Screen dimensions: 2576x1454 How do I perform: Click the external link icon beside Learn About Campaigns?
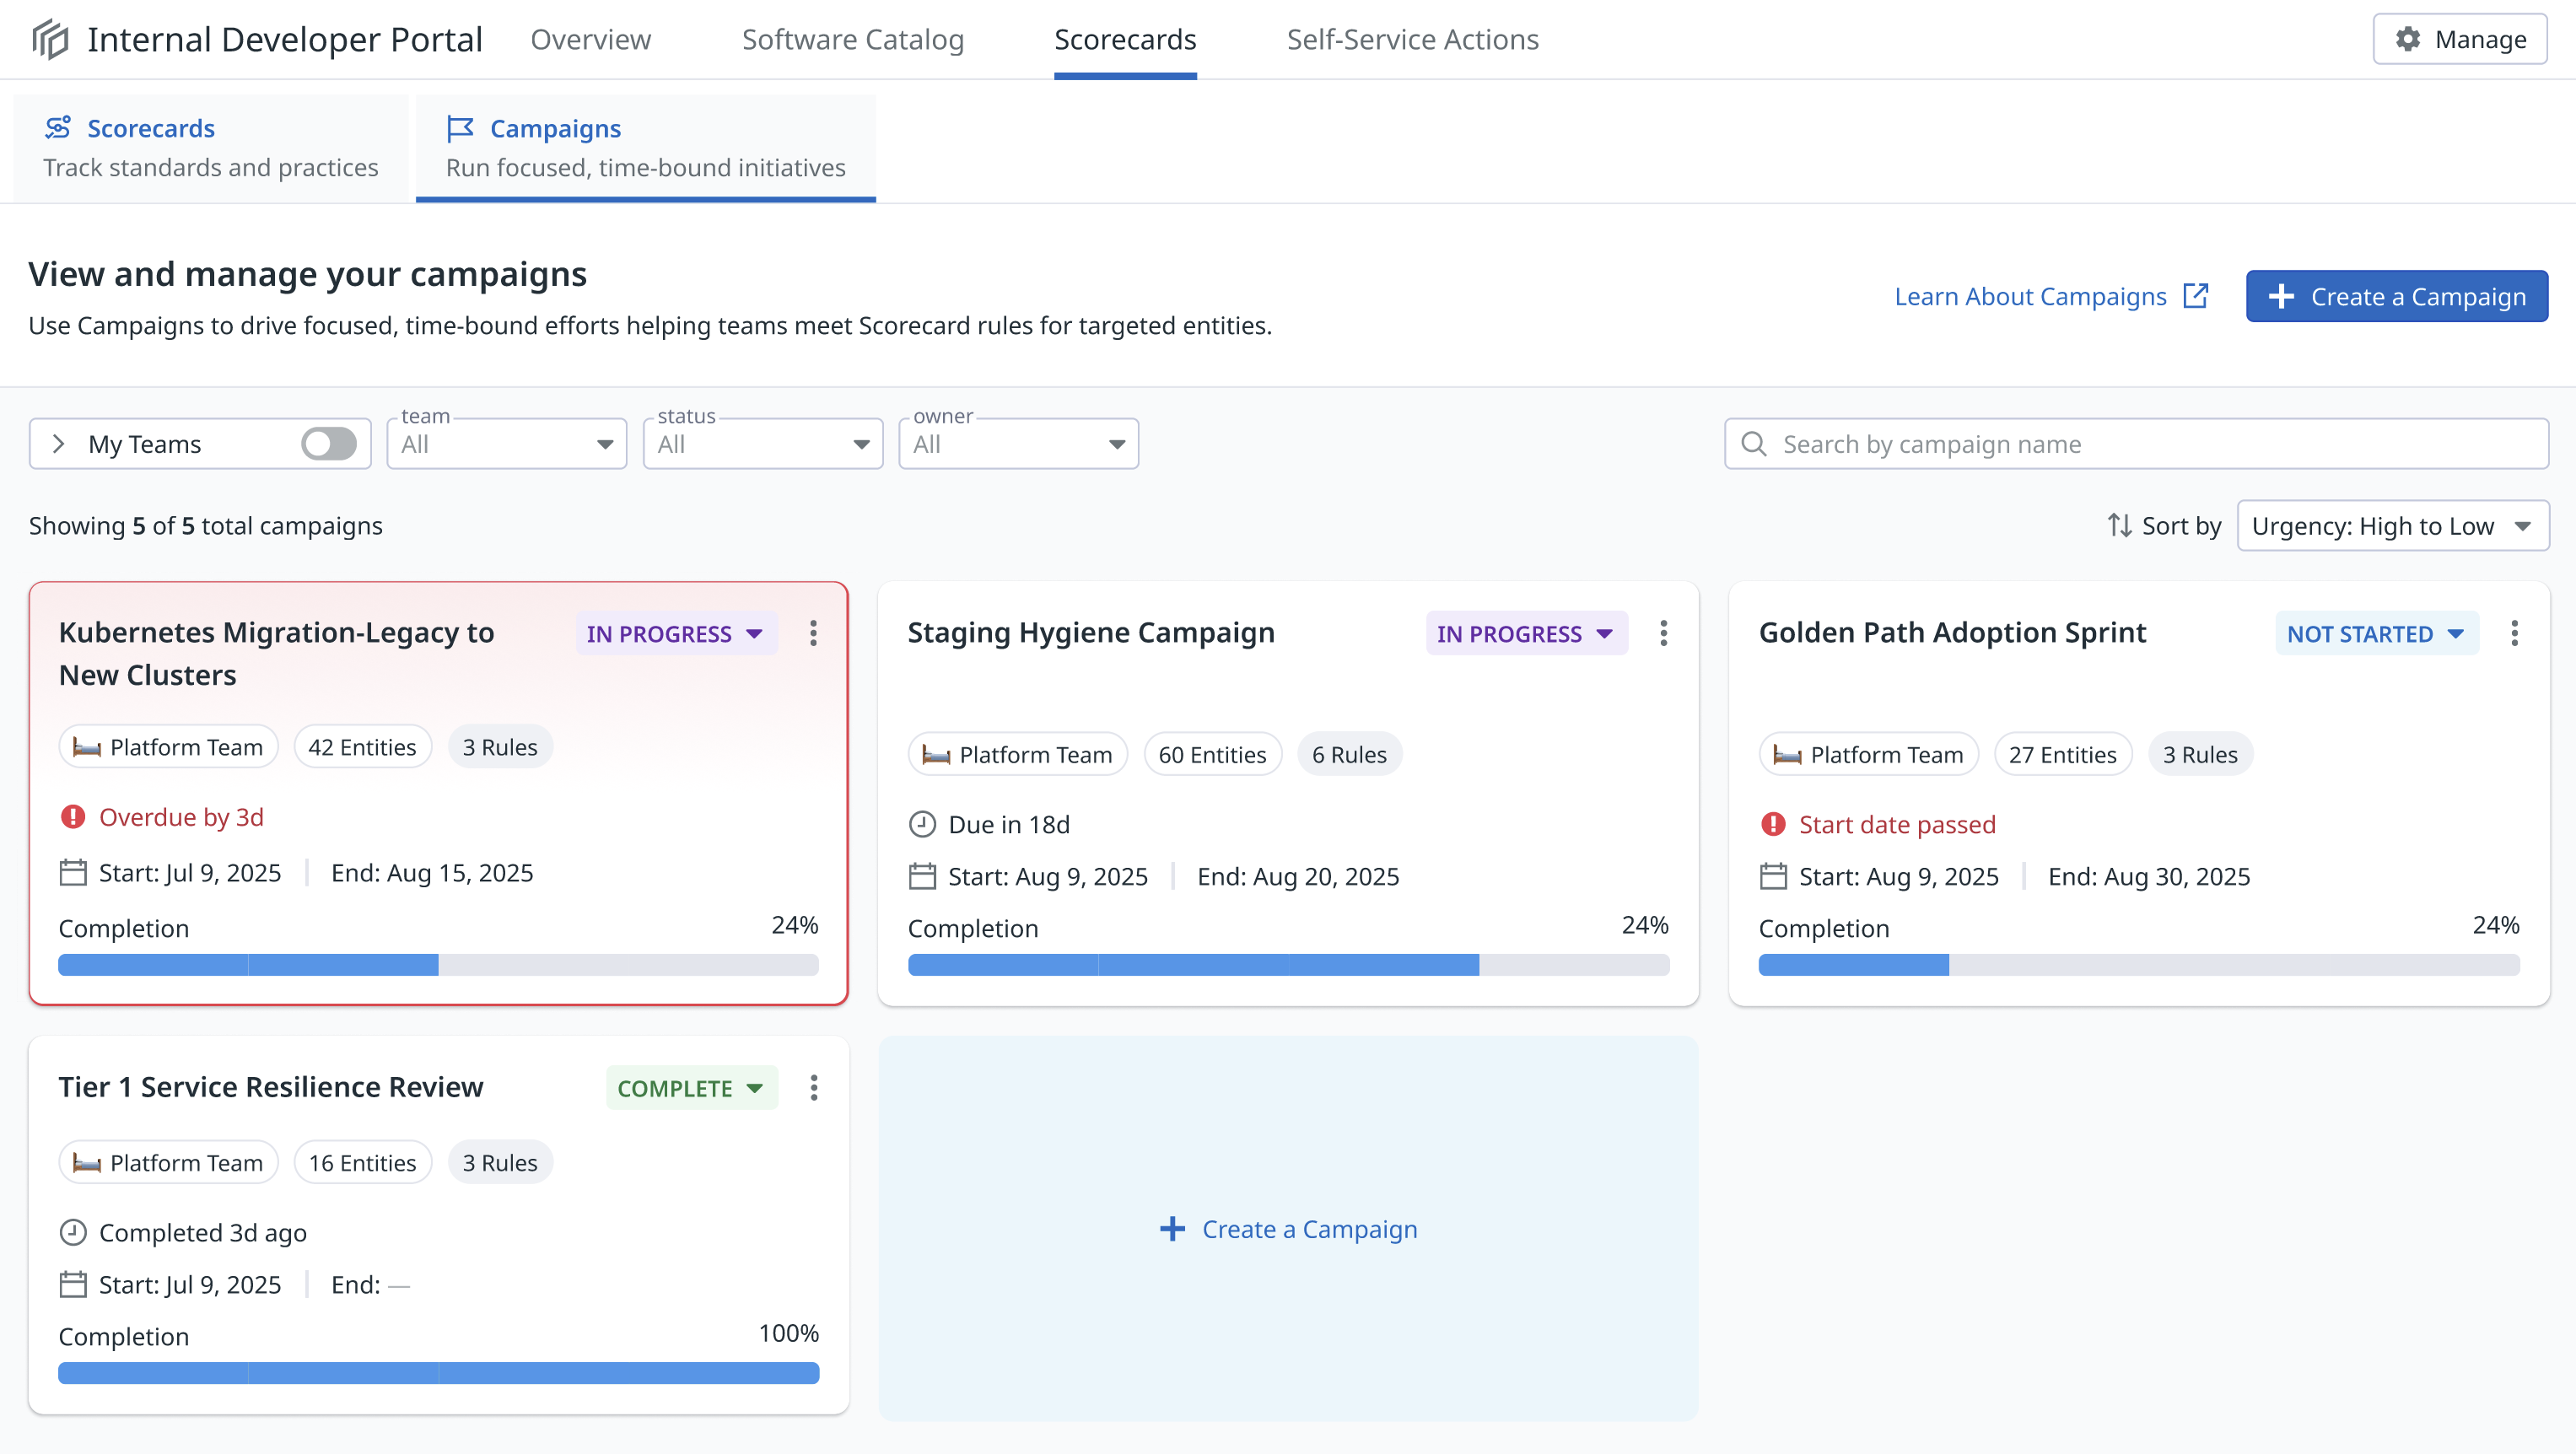point(2196,296)
